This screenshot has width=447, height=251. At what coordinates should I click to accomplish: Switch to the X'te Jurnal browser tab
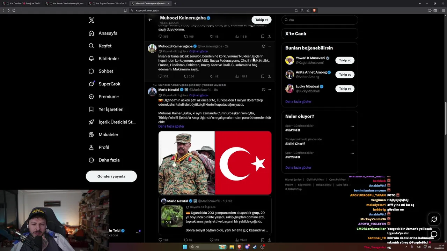[65, 3]
